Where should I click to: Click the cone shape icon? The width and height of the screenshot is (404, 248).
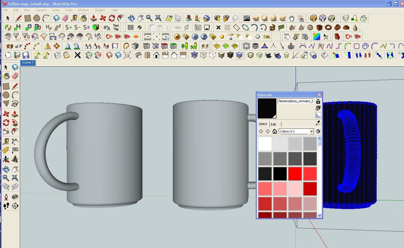click(x=301, y=27)
